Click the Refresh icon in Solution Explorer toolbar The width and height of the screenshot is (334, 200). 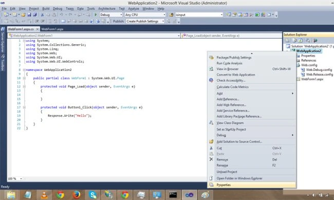tap(301, 40)
